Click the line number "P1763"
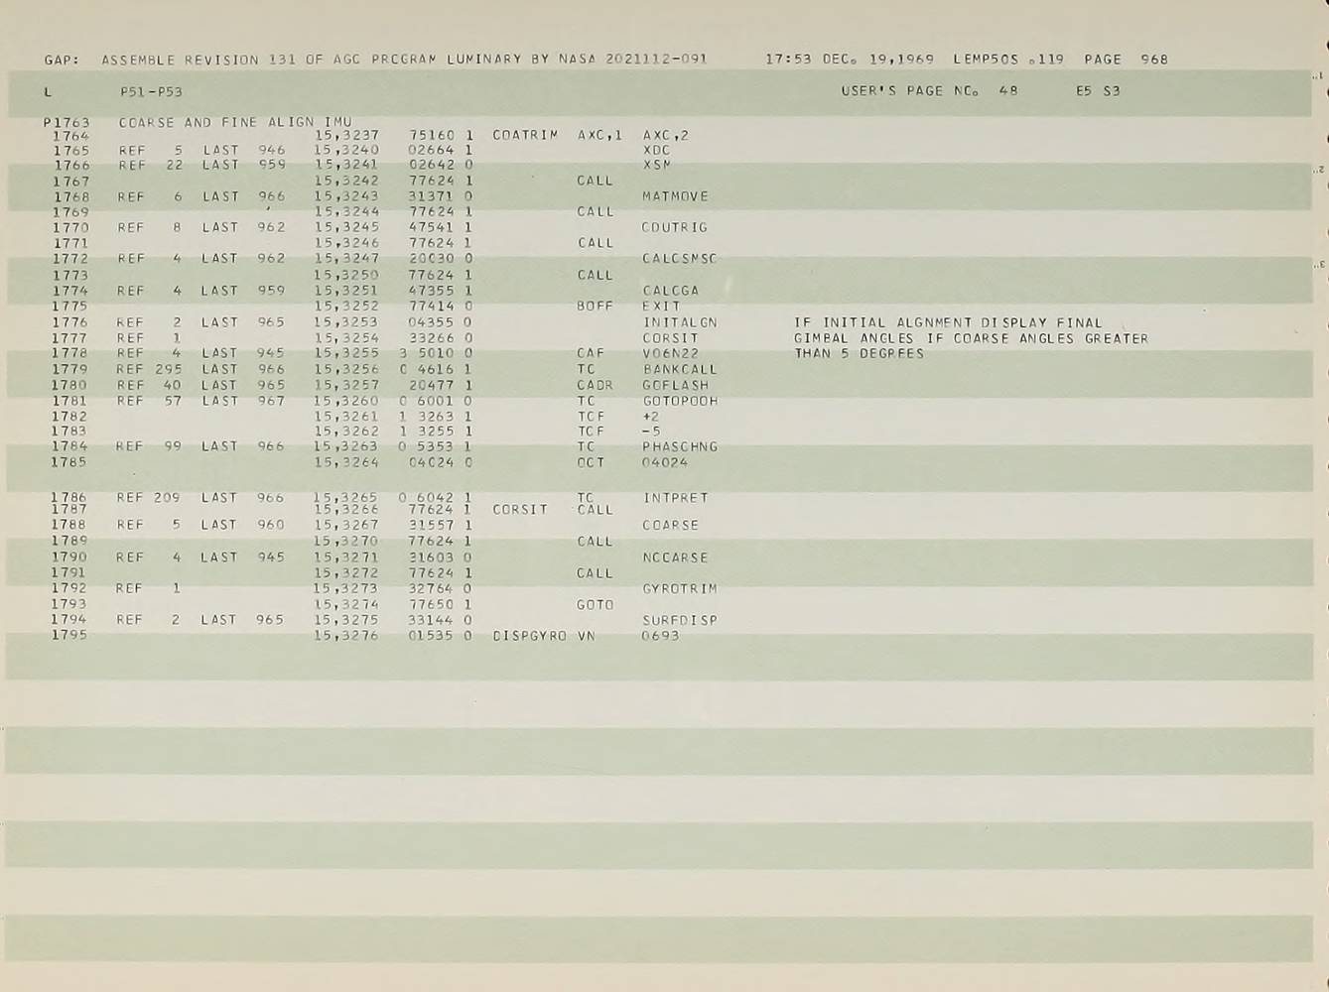This screenshot has height=992, width=1329. [x=66, y=123]
